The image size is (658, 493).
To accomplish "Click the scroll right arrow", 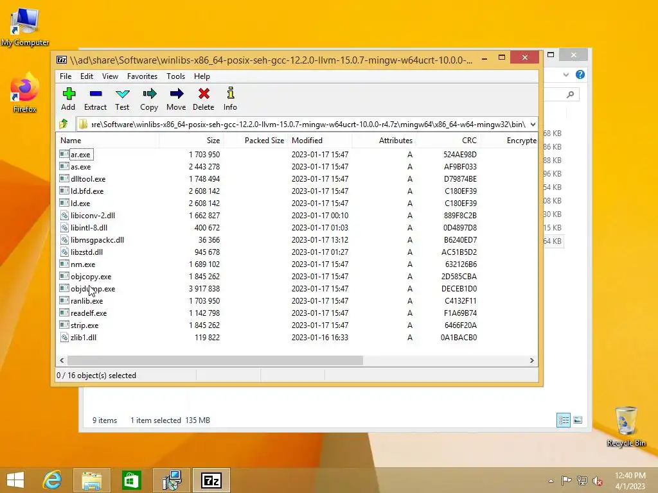I will pyautogui.click(x=531, y=361).
